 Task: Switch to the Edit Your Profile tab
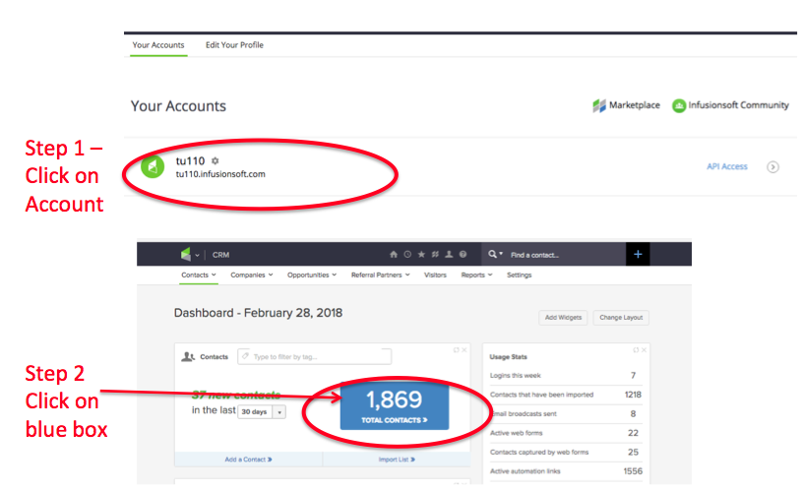click(234, 45)
